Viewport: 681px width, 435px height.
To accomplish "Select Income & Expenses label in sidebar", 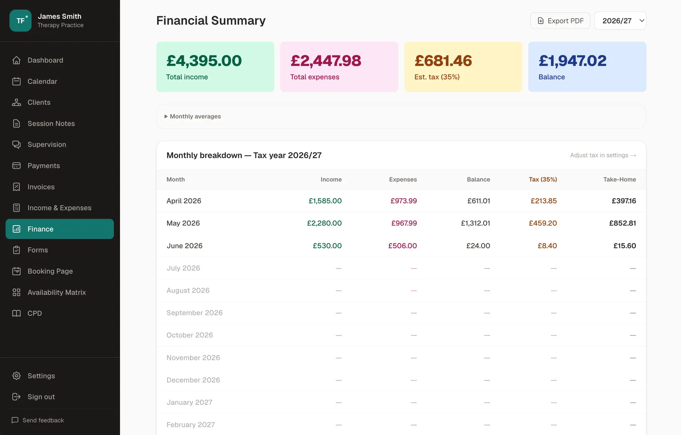I will click(60, 208).
